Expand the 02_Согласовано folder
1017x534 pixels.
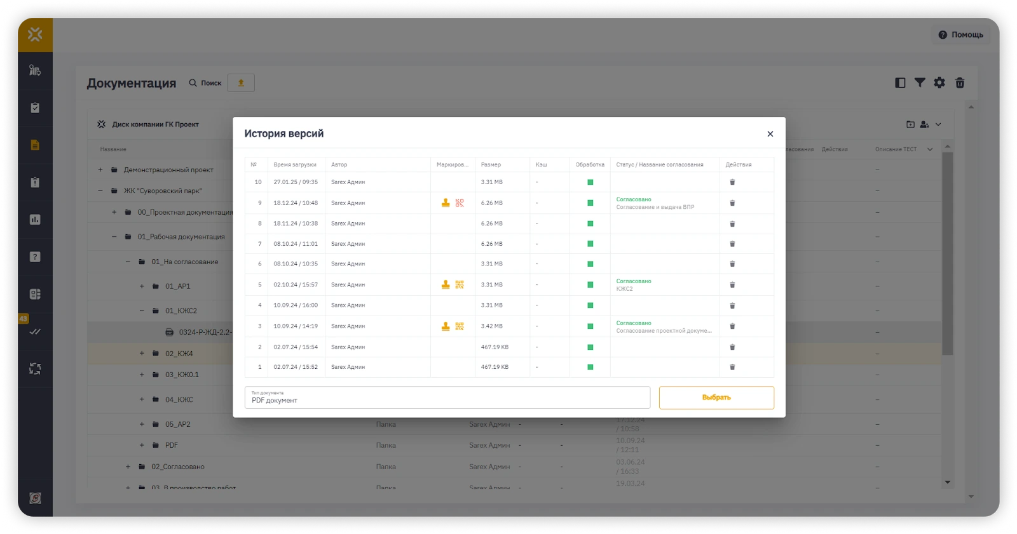pyautogui.click(x=128, y=467)
